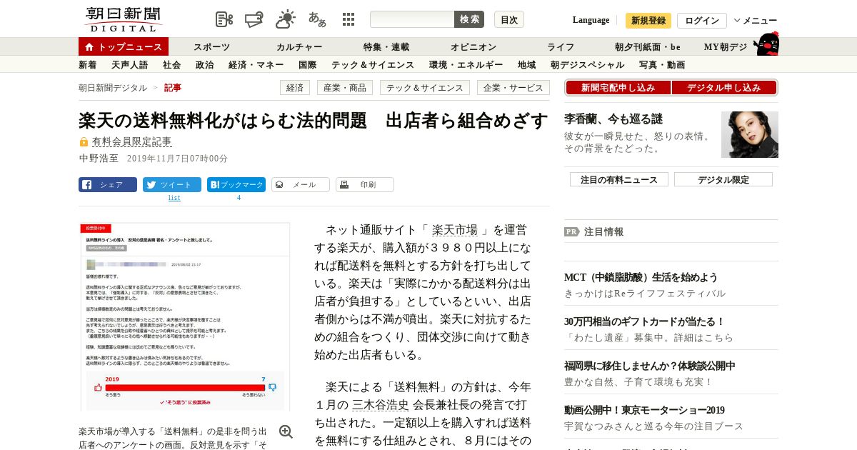857x450 pixels.
Task: Add a Hatena bookmark with ブックマーク button
Action: pyautogui.click(x=236, y=184)
